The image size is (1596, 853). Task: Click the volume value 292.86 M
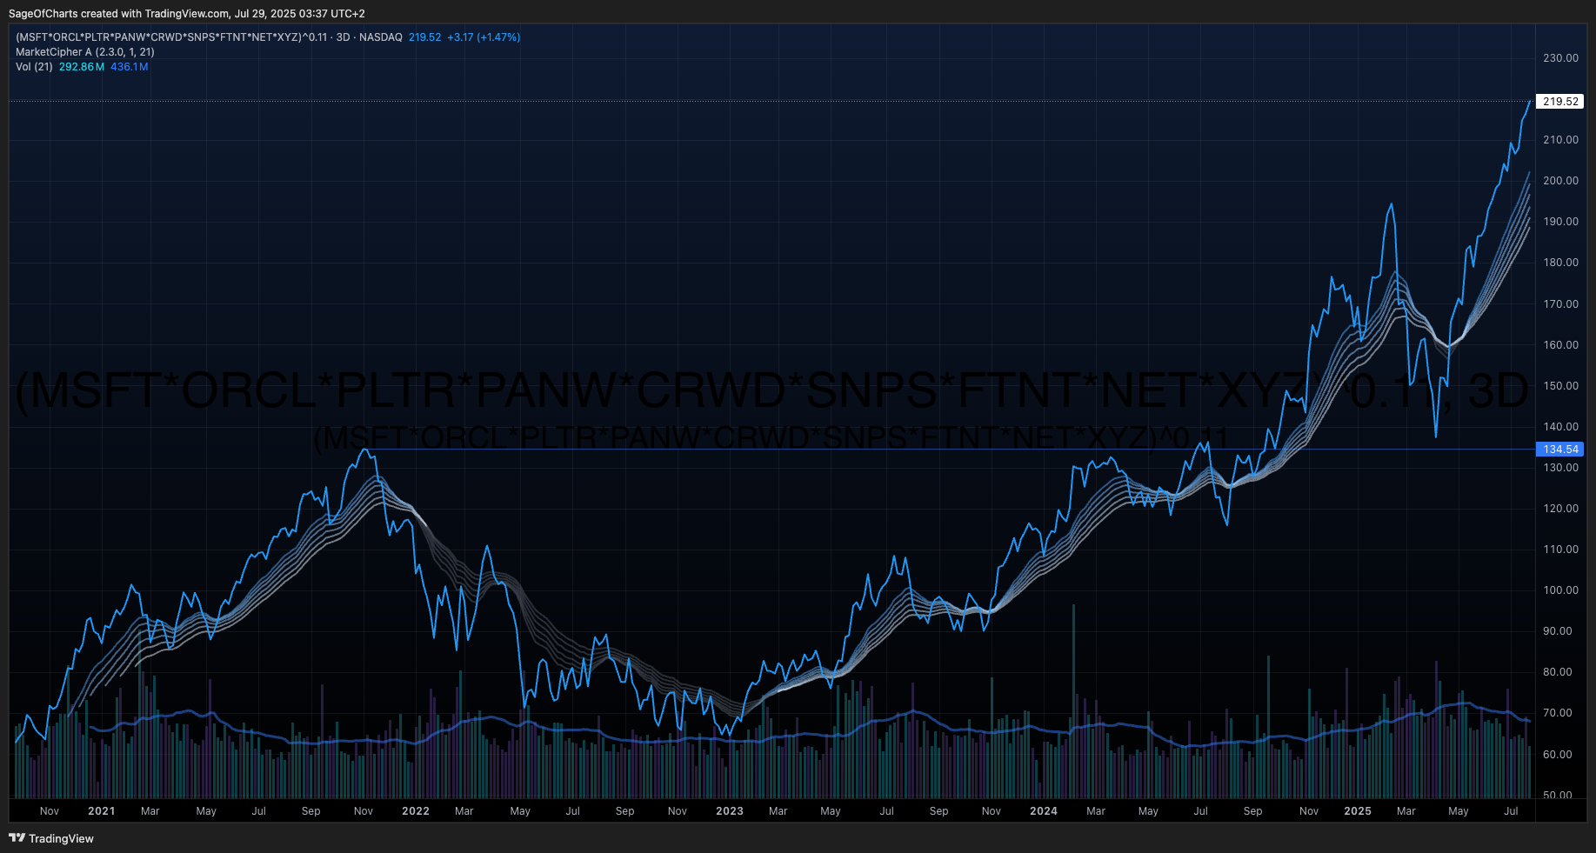point(82,67)
